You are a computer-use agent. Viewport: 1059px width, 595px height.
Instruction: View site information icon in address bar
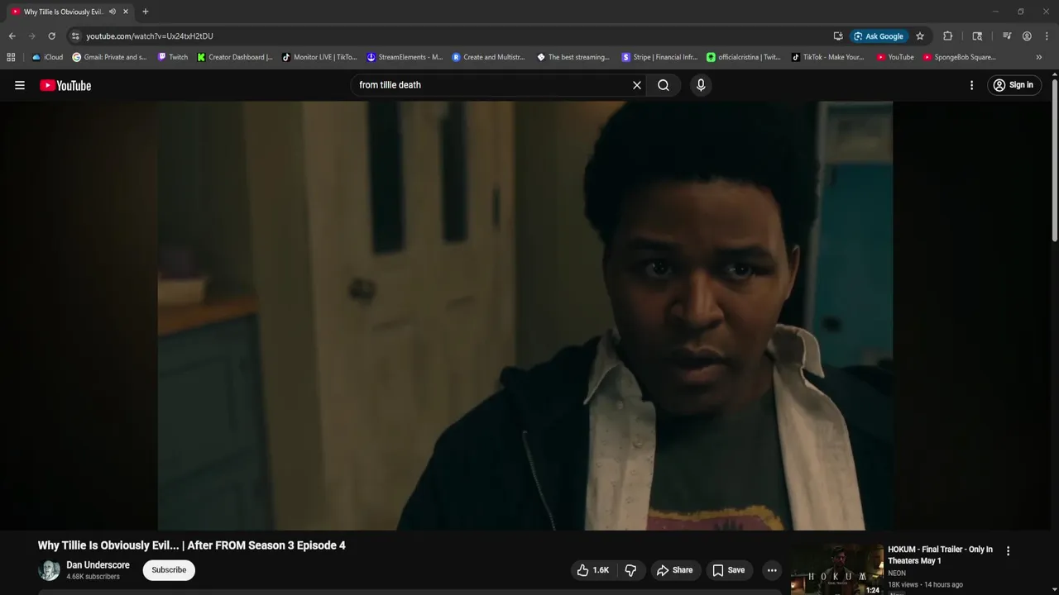[x=75, y=36]
